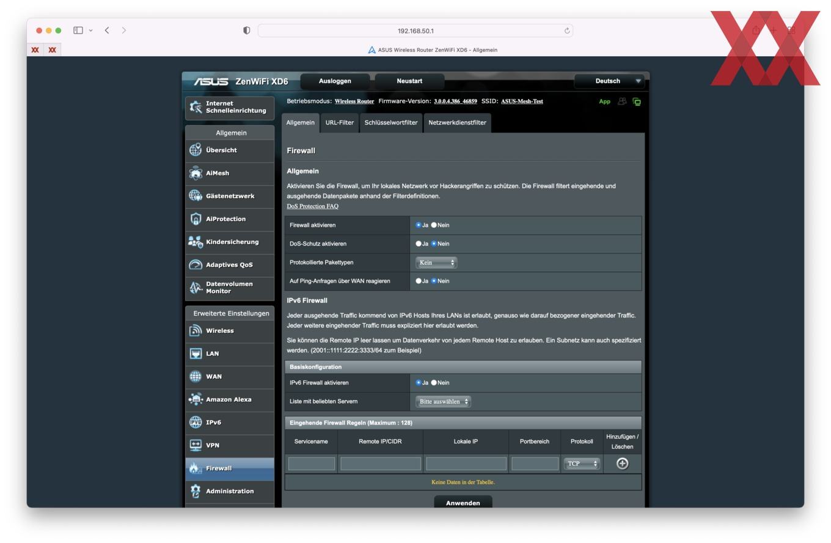Click the Kindersicherung family icon

196,242
